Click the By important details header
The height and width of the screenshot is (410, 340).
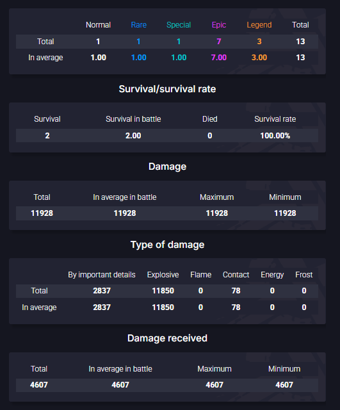pyautogui.click(x=102, y=275)
